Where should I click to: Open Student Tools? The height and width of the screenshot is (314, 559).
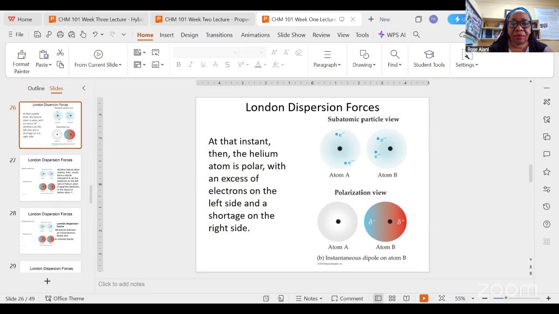(x=429, y=59)
